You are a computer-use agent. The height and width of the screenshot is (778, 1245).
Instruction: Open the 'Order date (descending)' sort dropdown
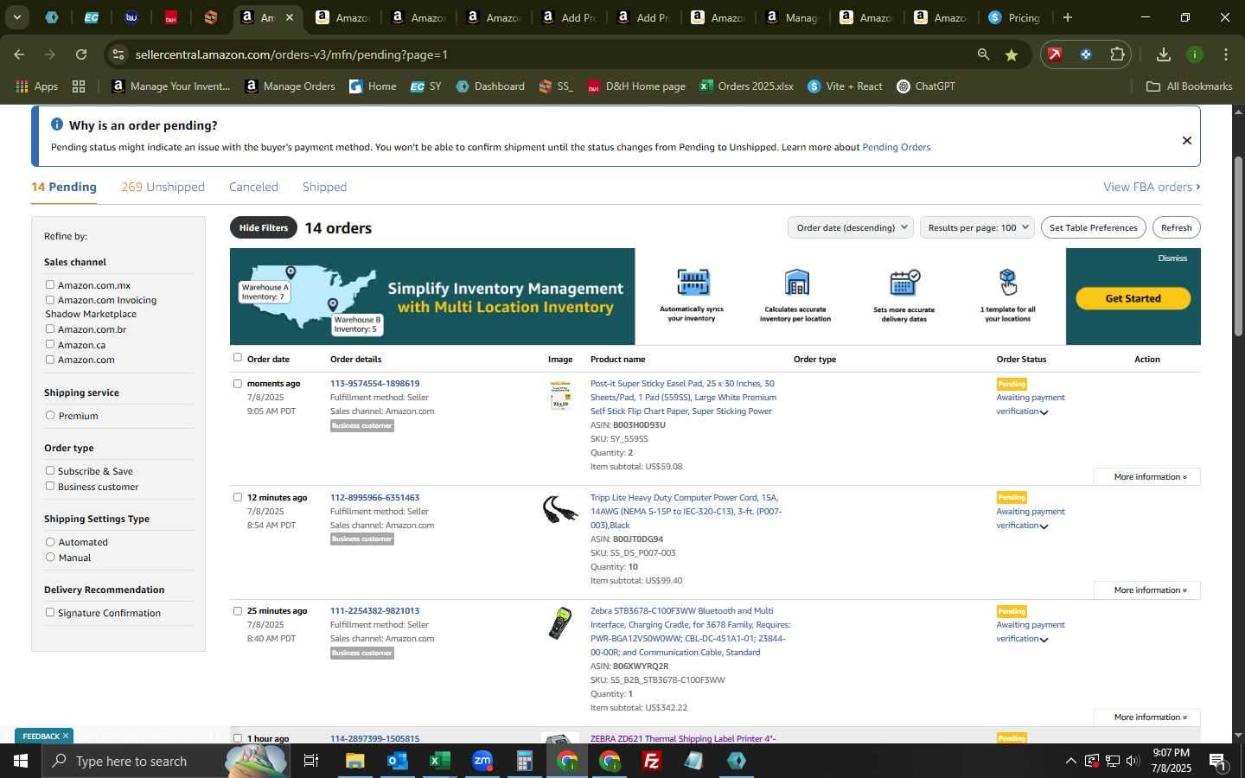[851, 227]
